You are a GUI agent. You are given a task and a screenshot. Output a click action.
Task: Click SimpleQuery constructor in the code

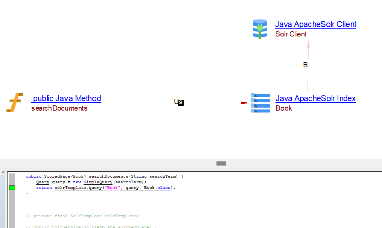click(98, 182)
